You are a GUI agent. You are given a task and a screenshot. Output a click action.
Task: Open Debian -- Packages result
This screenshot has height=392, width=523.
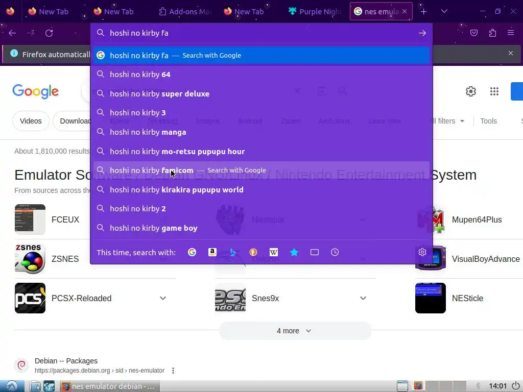tap(66, 361)
